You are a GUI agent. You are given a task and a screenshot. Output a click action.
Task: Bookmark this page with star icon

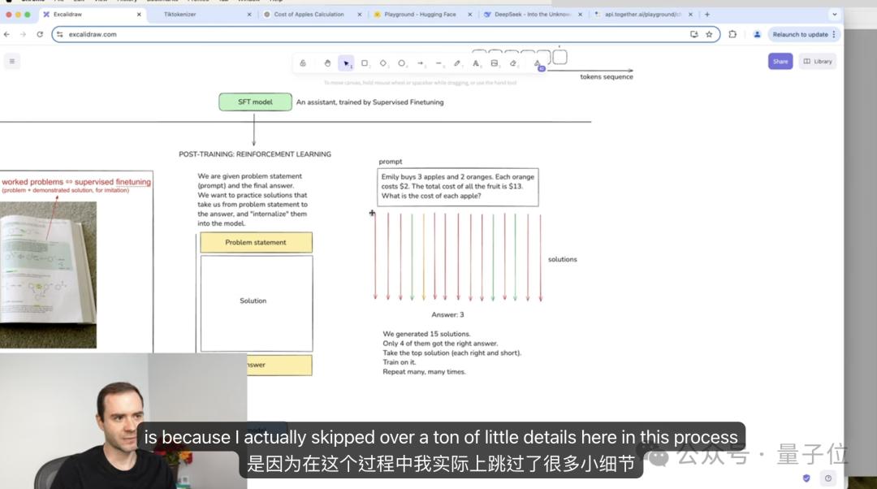click(x=709, y=34)
